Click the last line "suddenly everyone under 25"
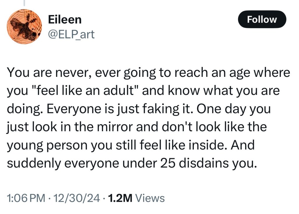This screenshot has width=299, height=214. tap(132, 163)
